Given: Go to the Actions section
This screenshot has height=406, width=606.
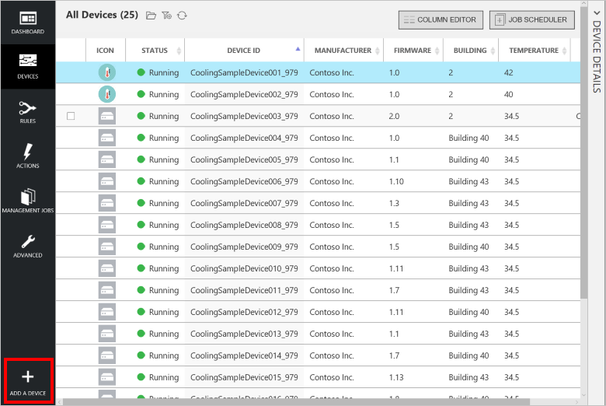Looking at the screenshot, I should (28, 156).
